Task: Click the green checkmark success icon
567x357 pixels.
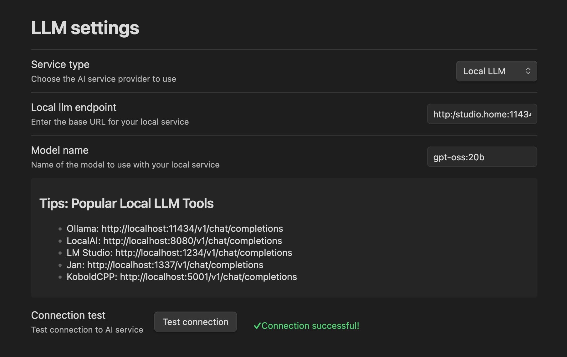Action: pos(257,326)
